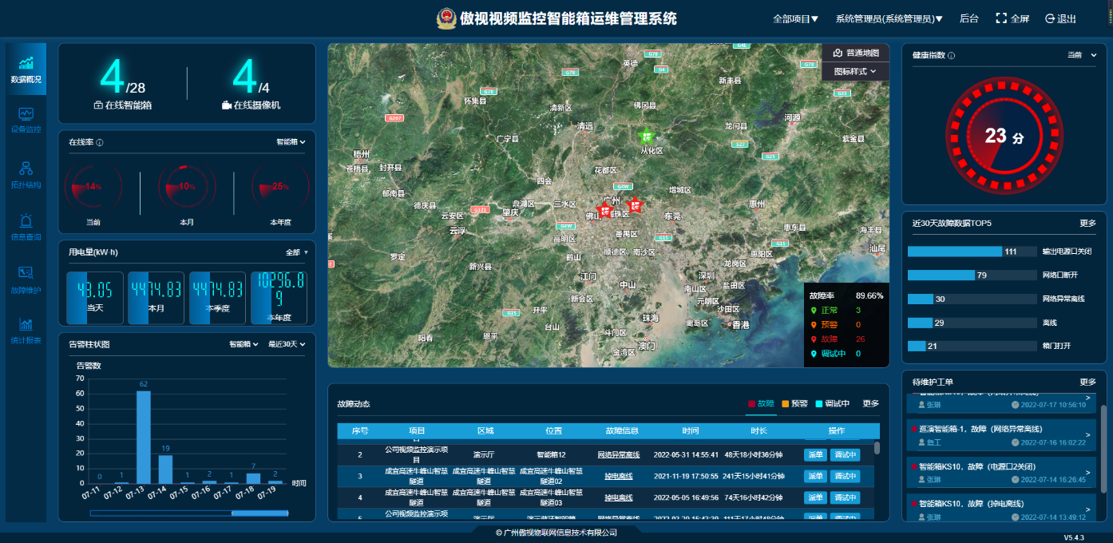The width and height of the screenshot is (1113, 543).
Task: Toggle the 故障 filter in 故障动态
Action: (760, 404)
